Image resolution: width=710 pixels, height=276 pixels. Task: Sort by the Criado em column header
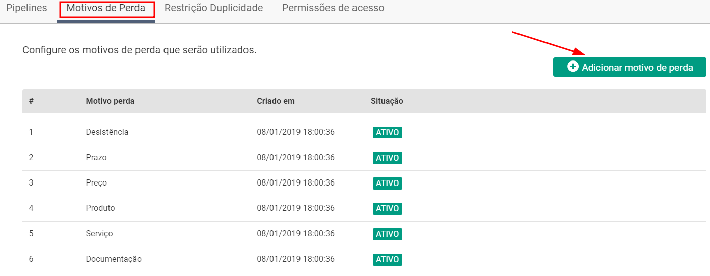pos(276,101)
